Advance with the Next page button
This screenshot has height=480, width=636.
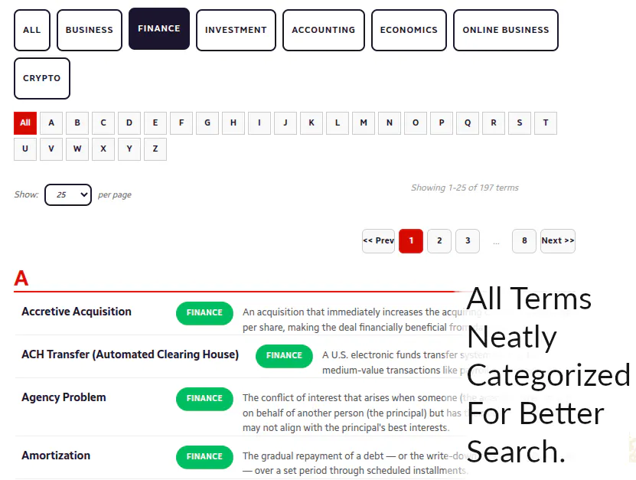tap(558, 241)
